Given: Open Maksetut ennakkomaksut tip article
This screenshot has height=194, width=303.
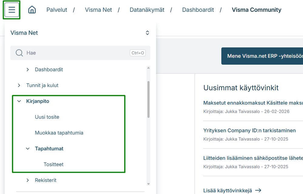Looking at the screenshot, I should [x=253, y=103].
